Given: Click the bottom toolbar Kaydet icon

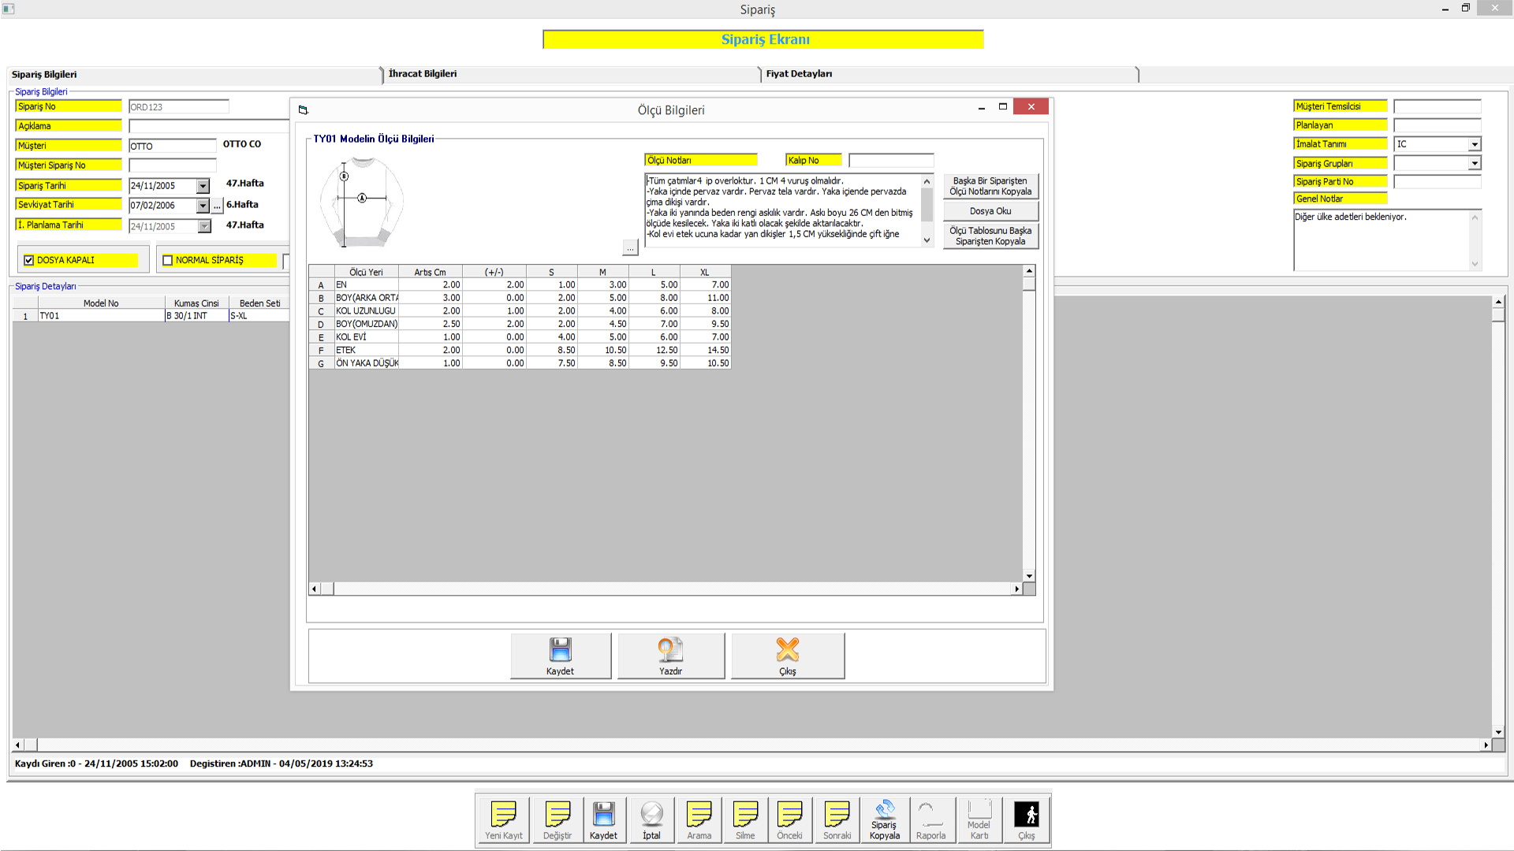Looking at the screenshot, I should [x=603, y=814].
